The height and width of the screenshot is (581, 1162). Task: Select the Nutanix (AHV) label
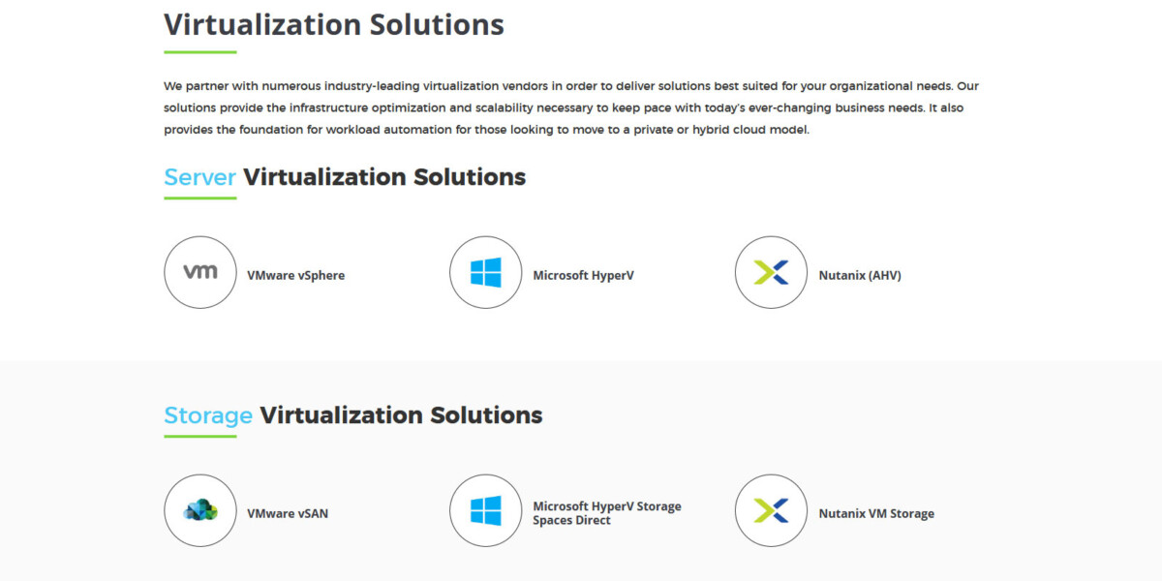coord(859,275)
